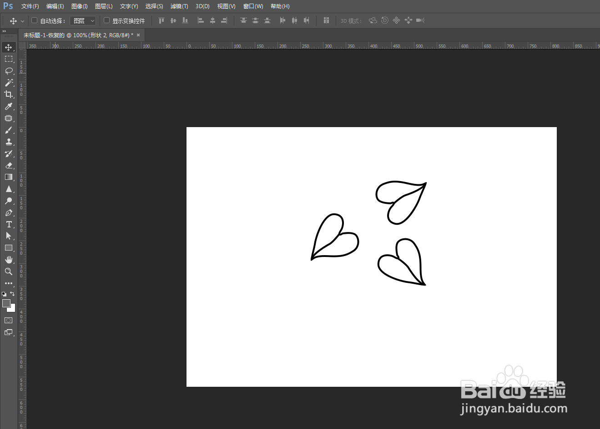Open the 图层 auto-select dropdown
Image resolution: width=600 pixels, height=429 pixels.
(83, 21)
